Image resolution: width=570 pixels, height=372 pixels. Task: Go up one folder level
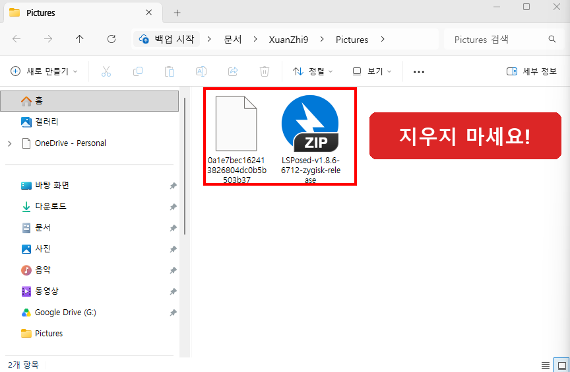click(80, 39)
